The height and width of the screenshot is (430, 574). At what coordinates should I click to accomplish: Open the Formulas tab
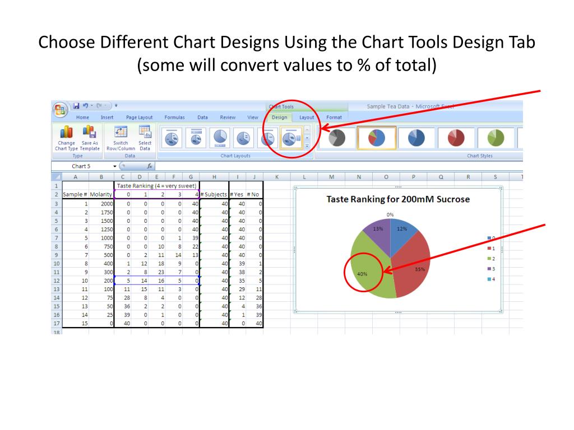pos(175,118)
